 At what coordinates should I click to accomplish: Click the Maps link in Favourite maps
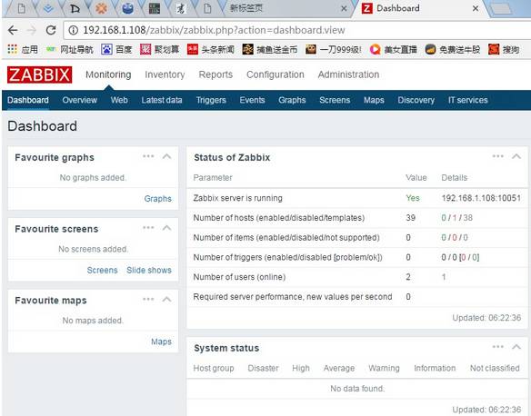pos(161,342)
